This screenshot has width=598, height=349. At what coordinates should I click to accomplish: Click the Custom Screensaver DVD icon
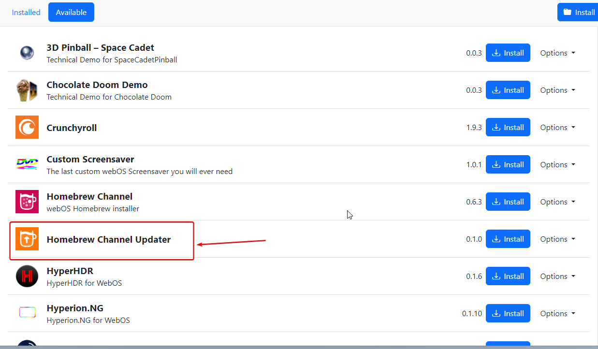coord(27,165)
